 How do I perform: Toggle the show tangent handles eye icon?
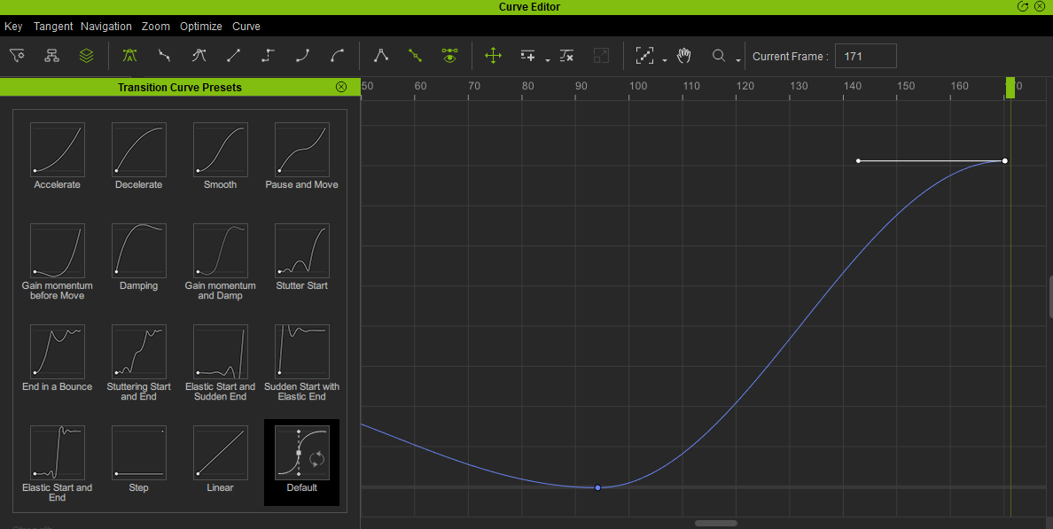[450, 56]
